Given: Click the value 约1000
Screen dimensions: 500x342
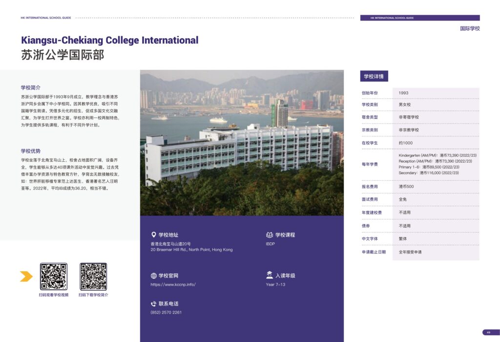Looking at the screenshot, I should (406, 143).
